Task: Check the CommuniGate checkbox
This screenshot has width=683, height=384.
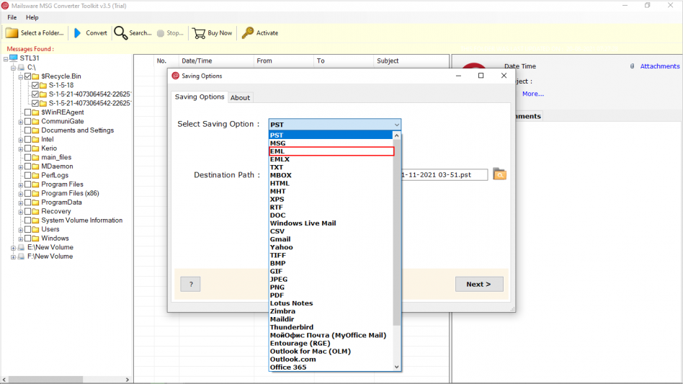Action: (28, 122)
